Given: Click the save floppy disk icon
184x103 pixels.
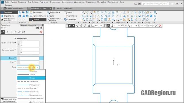Looking at the screenshot, I should [27, 12].
